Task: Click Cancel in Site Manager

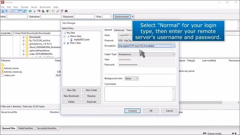Action: [169, 111]
